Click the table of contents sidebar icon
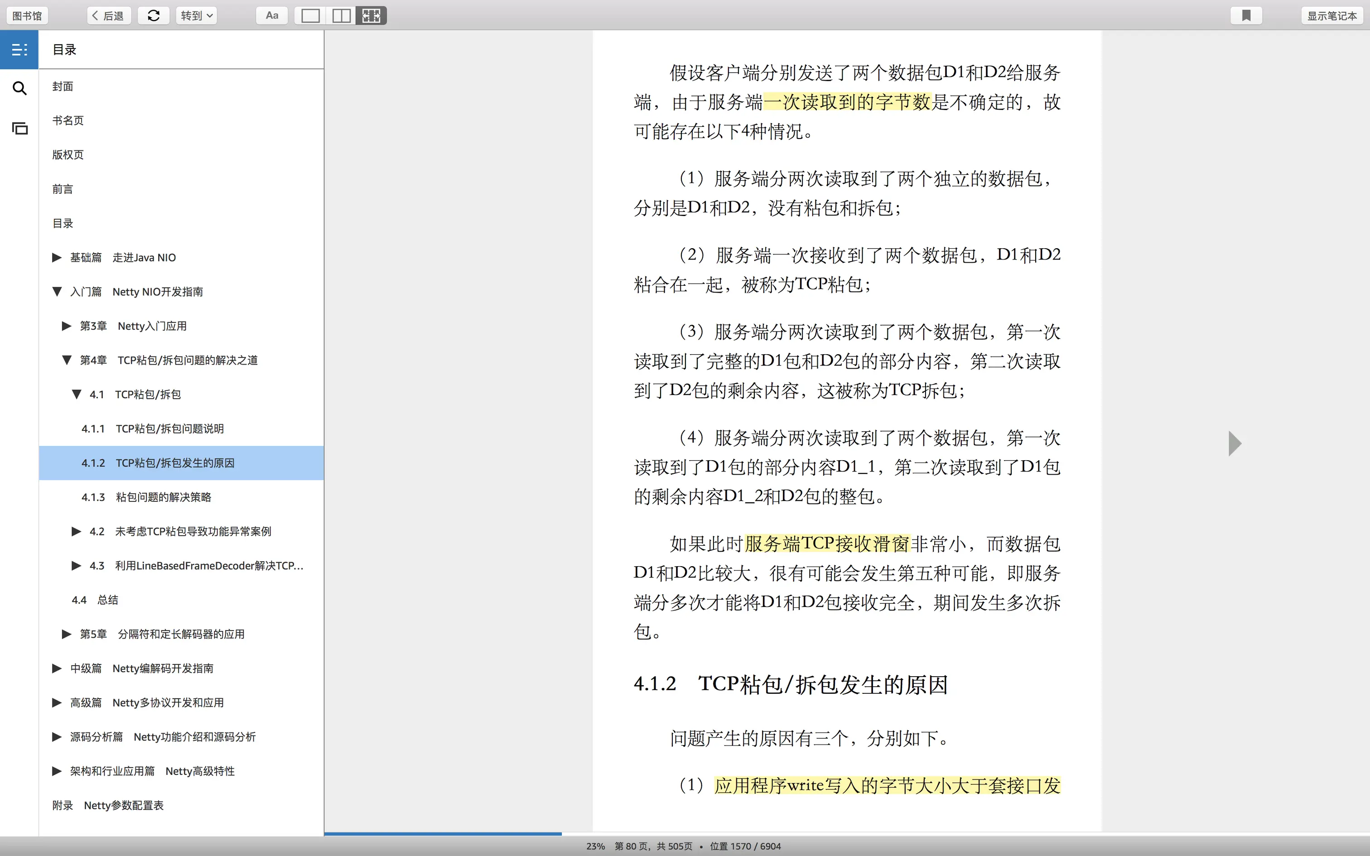The width and height of the screenshot is (1370, 856). click(19, 50)
